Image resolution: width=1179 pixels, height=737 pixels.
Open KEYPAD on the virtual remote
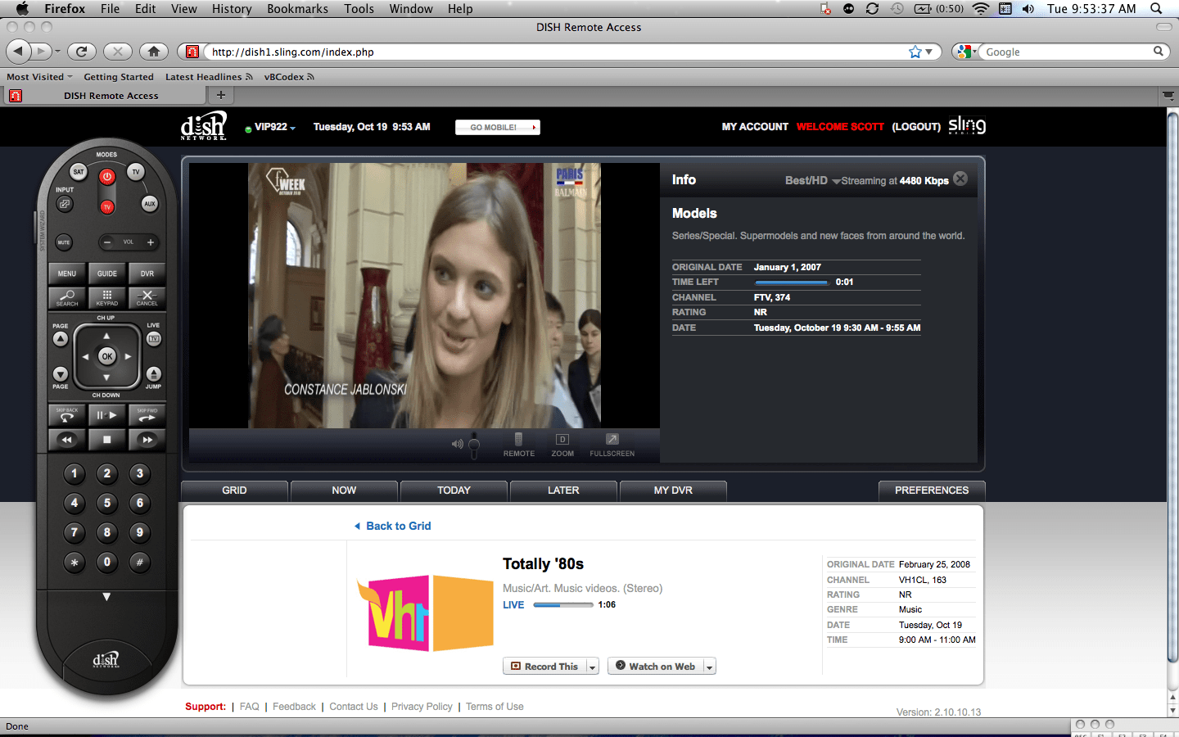coord(107,297)
